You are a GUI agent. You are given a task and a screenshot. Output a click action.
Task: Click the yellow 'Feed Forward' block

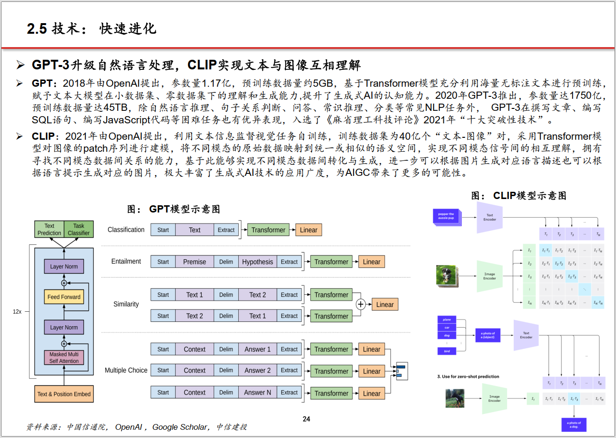coord(64,297)
